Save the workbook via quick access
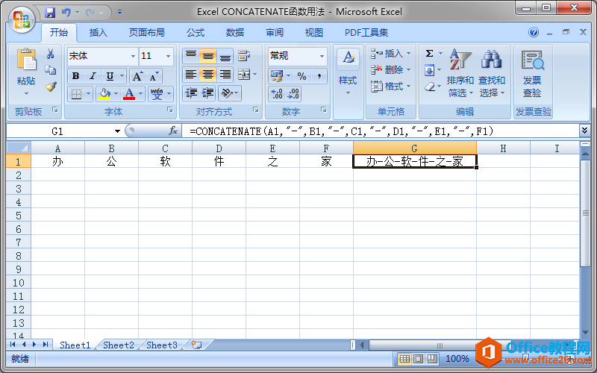The width and height of the screenshot is (597, 373). click(x=50, y=13)
